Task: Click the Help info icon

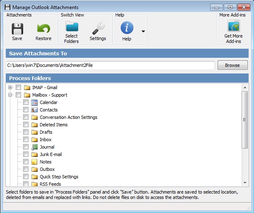Action: pyautogui.click(x=127, y=28)
